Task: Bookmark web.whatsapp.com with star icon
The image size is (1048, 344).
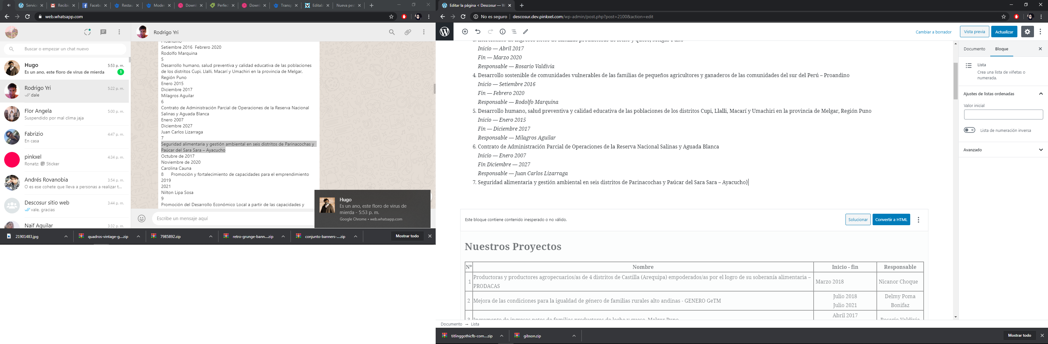Action: coord(391,17)
